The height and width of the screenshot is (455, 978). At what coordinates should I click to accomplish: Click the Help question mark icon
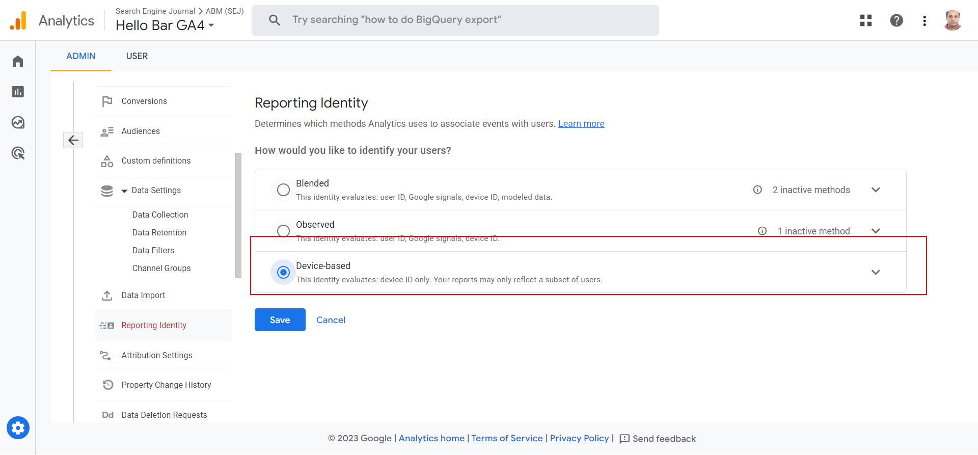point(896,20)
